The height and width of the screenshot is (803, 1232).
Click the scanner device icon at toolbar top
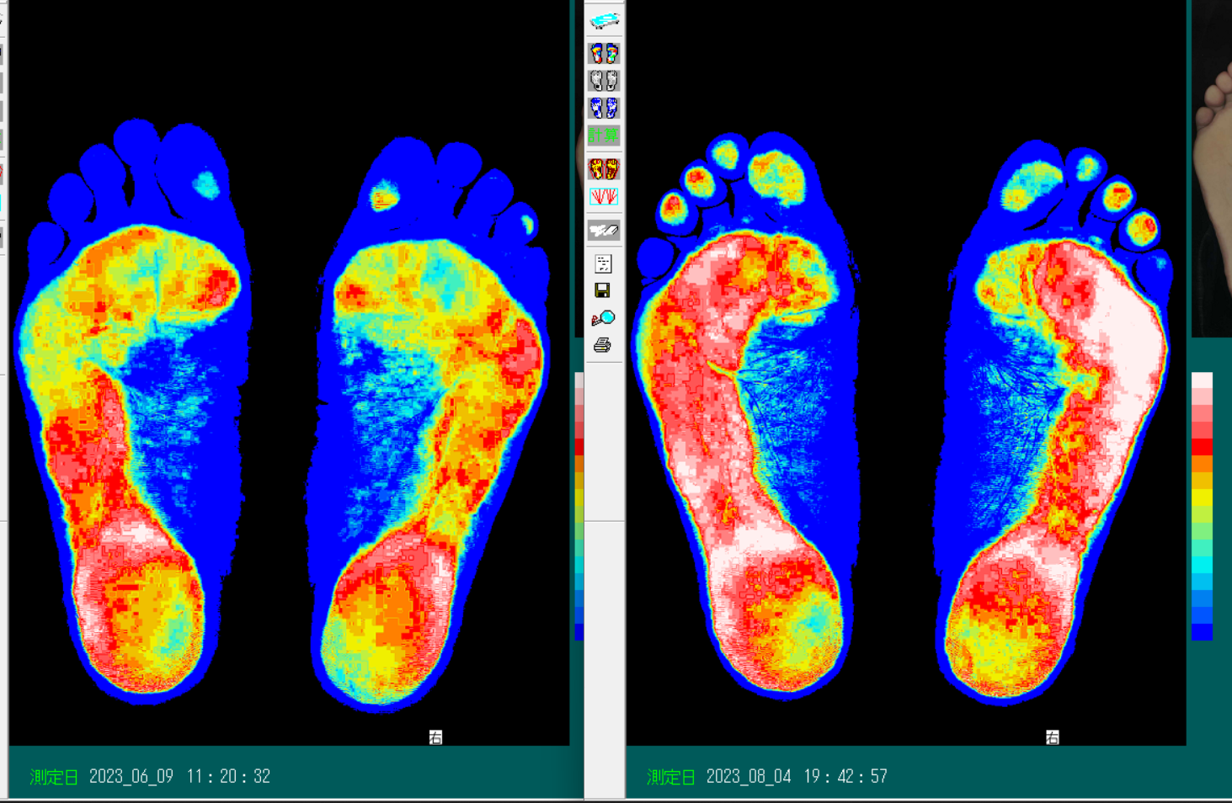coord(604,19)
